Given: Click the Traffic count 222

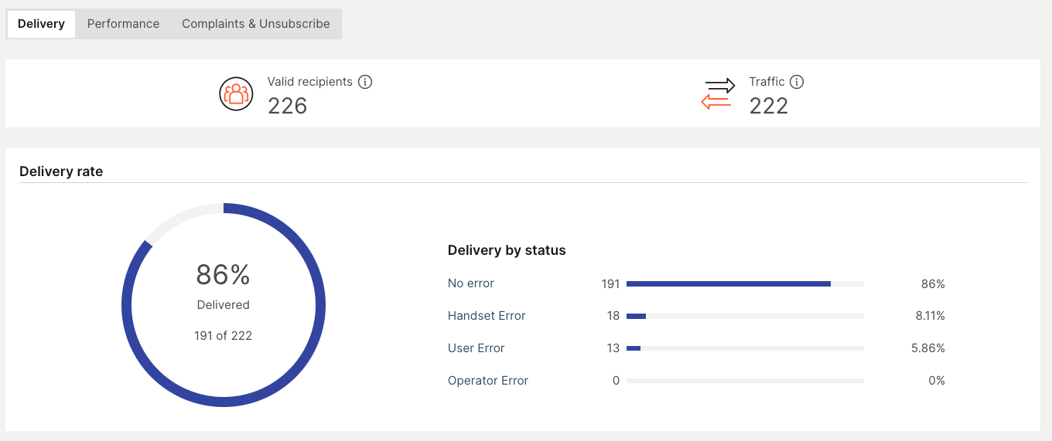Looking at the screenshot, I should 768,106.
